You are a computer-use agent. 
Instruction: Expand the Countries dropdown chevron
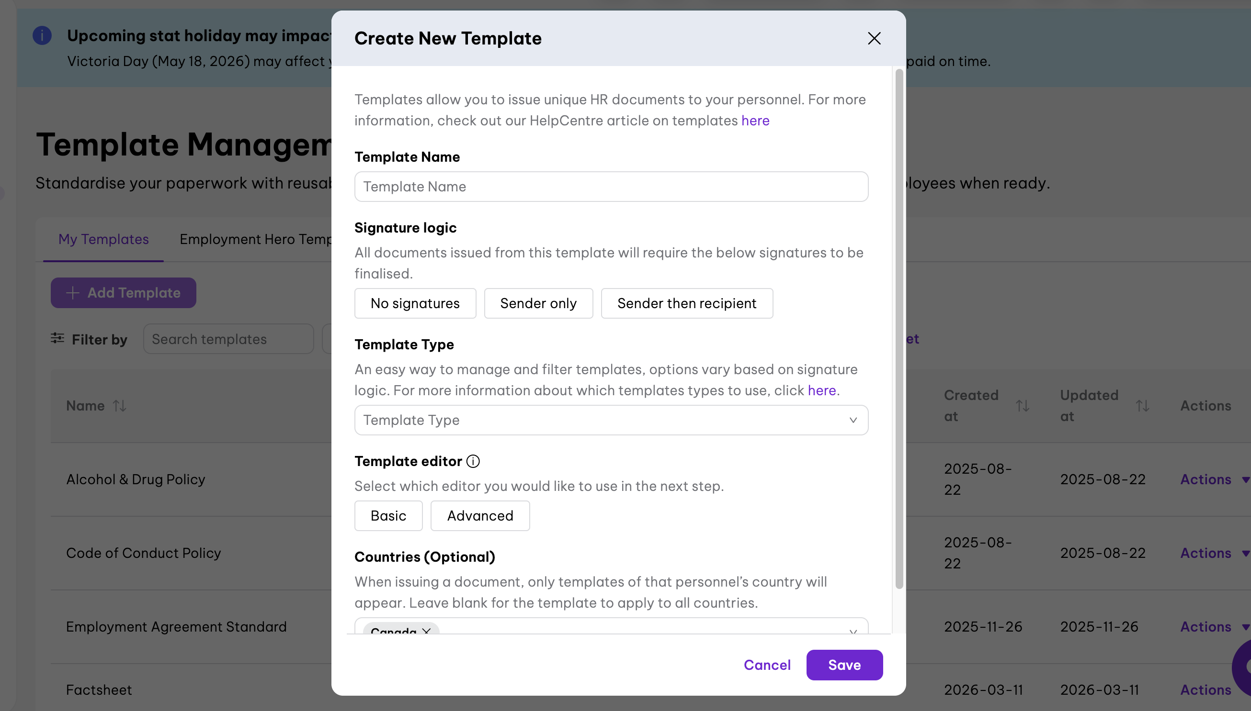[x=853, y=631]
